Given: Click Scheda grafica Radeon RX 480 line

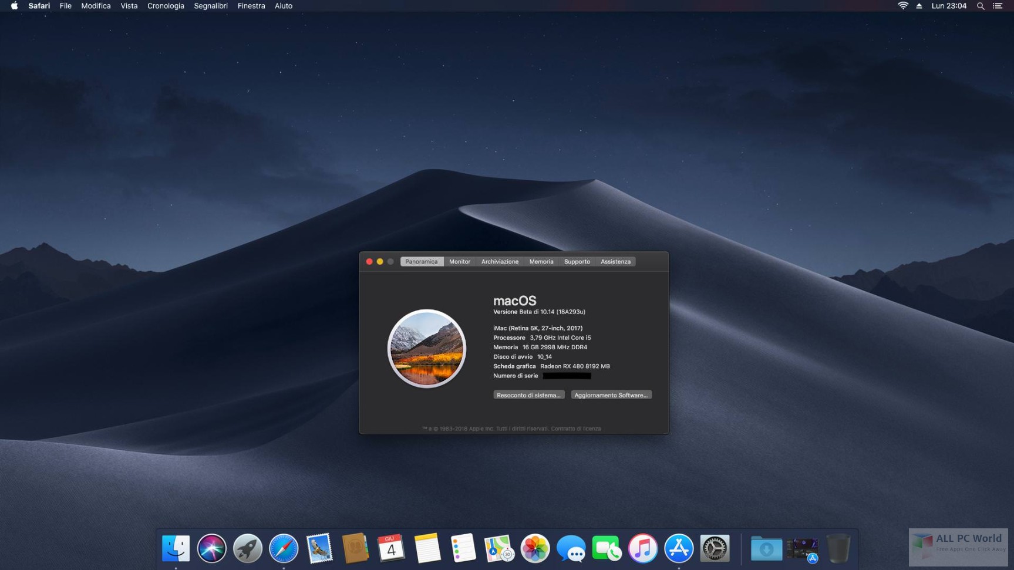Looking at the screenshot, I should 551,366.
